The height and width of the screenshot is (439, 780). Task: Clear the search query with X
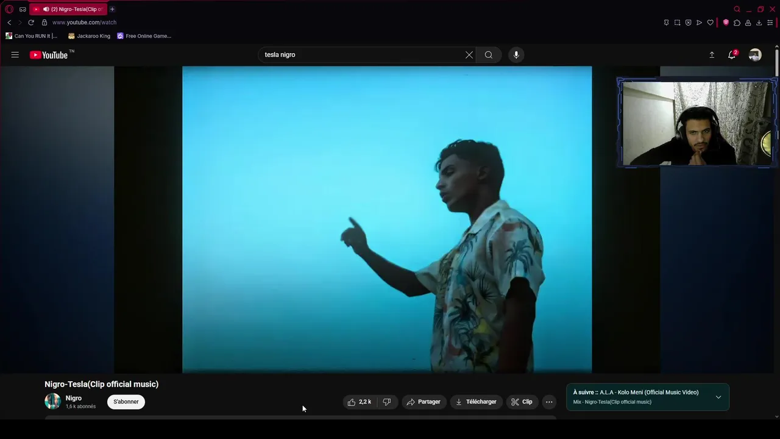469,55
